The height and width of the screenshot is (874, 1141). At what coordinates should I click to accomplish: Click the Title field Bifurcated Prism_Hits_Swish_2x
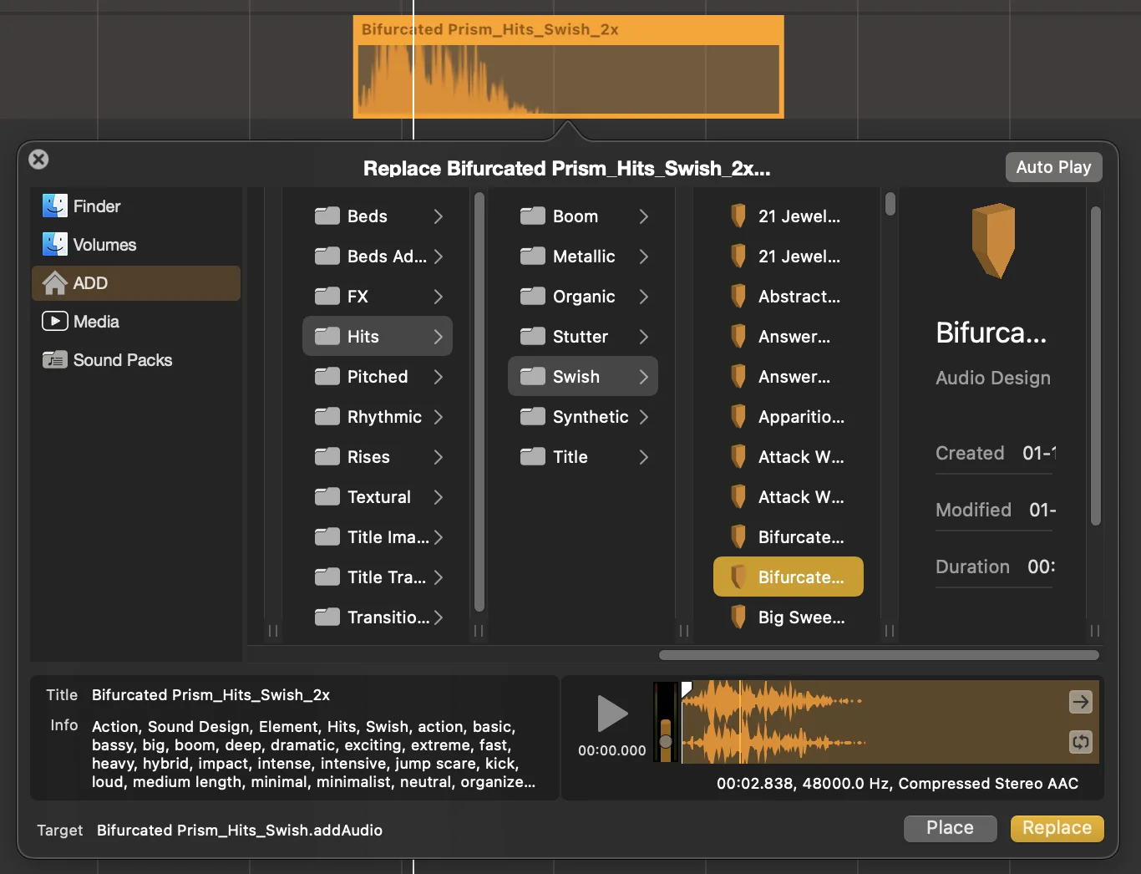pos(210,695)
